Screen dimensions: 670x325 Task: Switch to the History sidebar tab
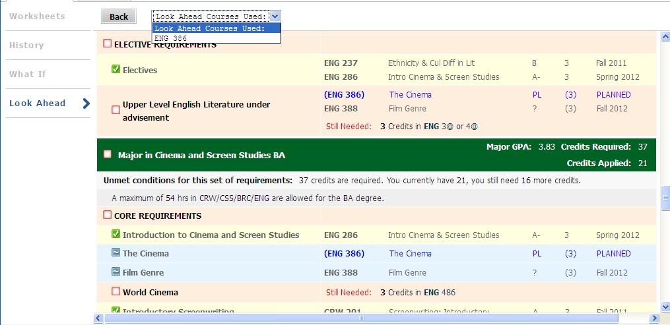tap(26, 45)
